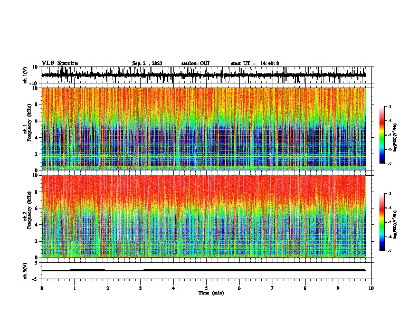
Task: Click the time axis tick label '9'
Action: (338, 288)
